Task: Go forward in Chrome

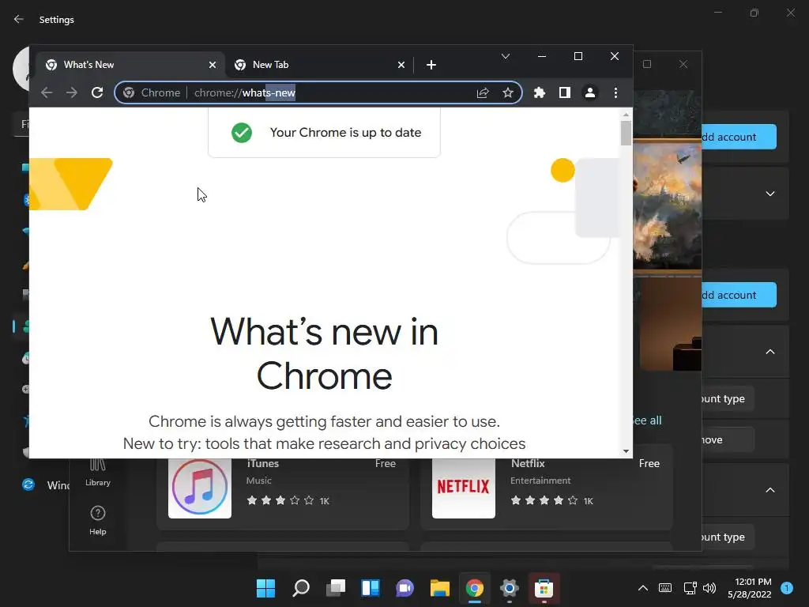Action: (x=72, y=93)
